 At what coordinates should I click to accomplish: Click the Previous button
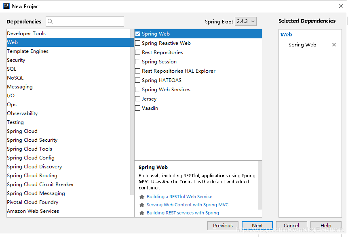click(223, 225)
